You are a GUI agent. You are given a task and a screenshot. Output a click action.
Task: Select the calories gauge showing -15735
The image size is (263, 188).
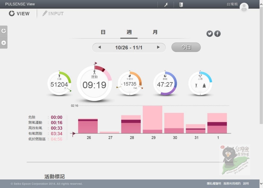pyautogui.click(x=130, y=83)
